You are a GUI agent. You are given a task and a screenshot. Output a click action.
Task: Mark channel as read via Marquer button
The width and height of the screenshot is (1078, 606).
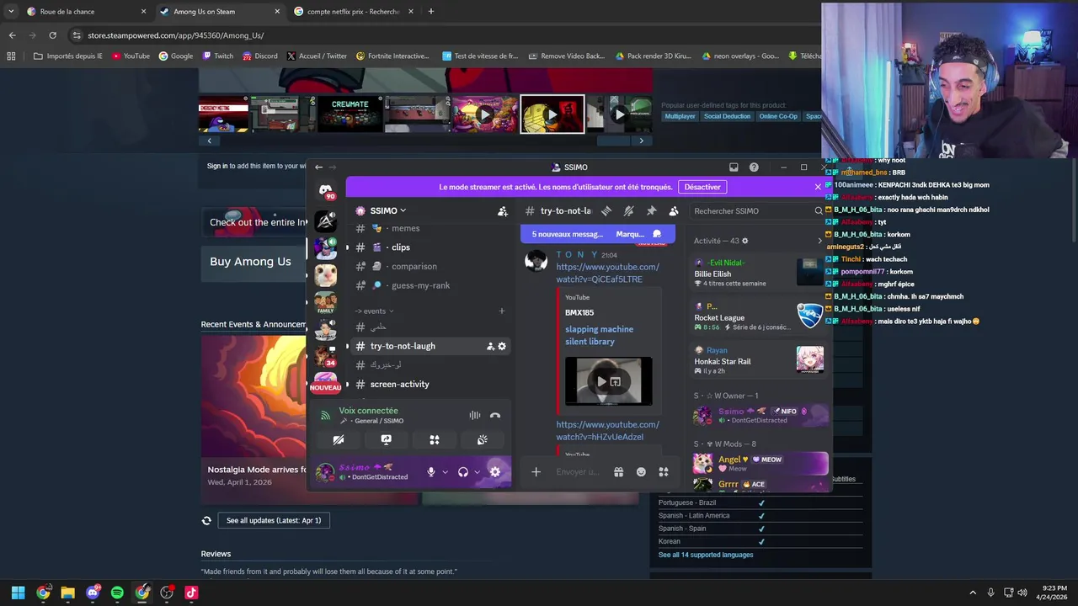coord(638,234)
